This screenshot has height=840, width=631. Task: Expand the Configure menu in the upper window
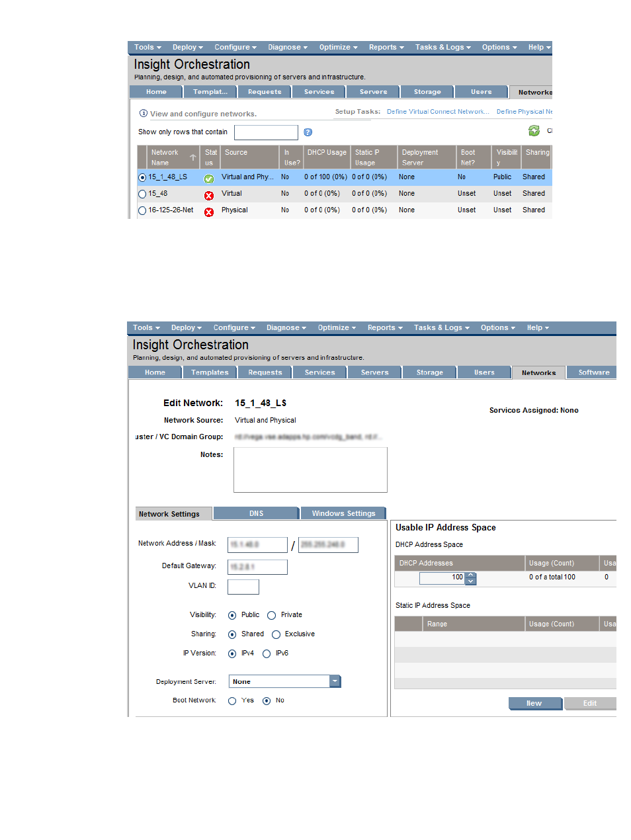(235, 47)
